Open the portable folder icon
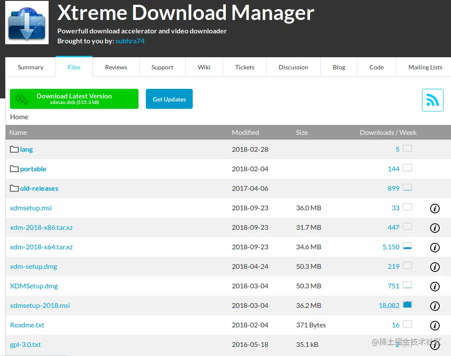 coord(13,168)
